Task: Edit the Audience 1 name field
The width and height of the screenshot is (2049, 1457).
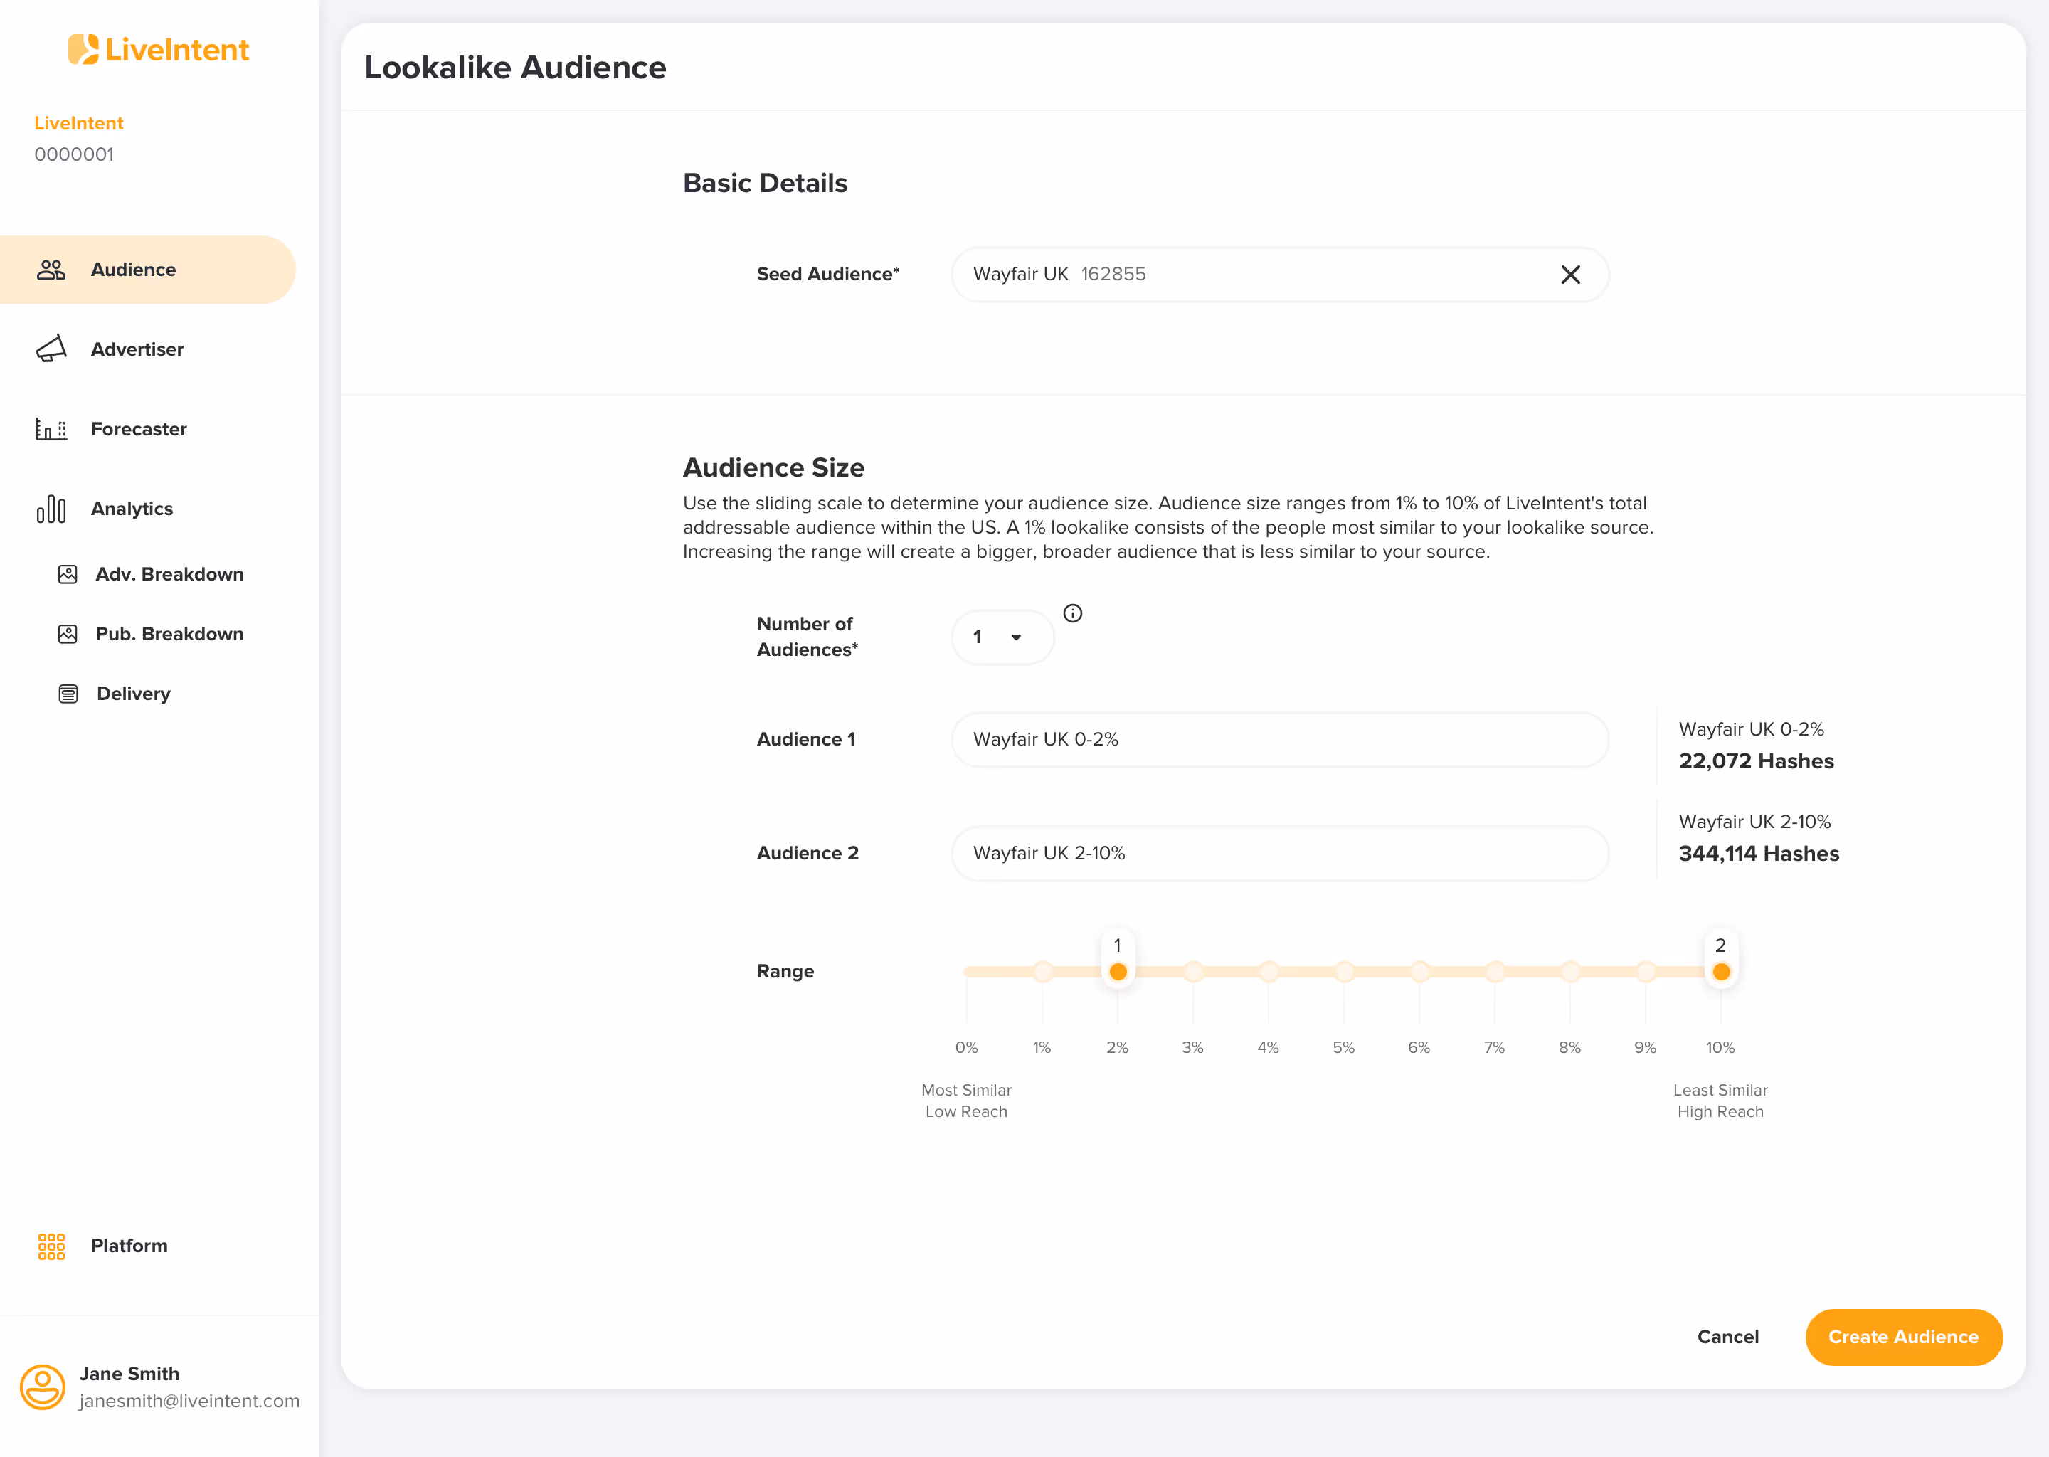Action: pyautogui.click(x=1280, y=739)
